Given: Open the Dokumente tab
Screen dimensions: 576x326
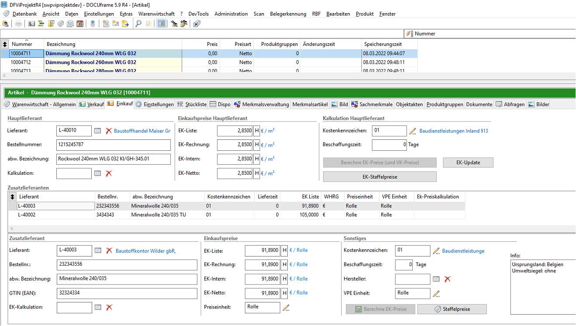Looking at the screenshot, I should [479, 104].
